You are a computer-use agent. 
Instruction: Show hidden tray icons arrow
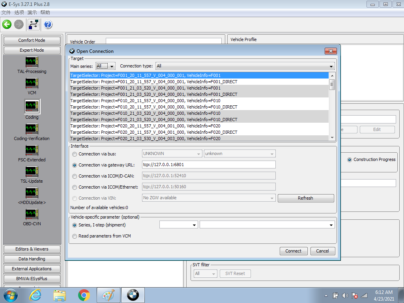pyautogui.click(x=326, y=296)
